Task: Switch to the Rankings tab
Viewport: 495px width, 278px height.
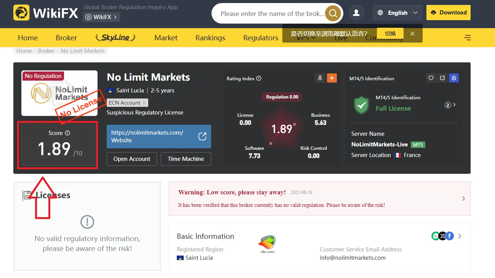Action: 210,38
